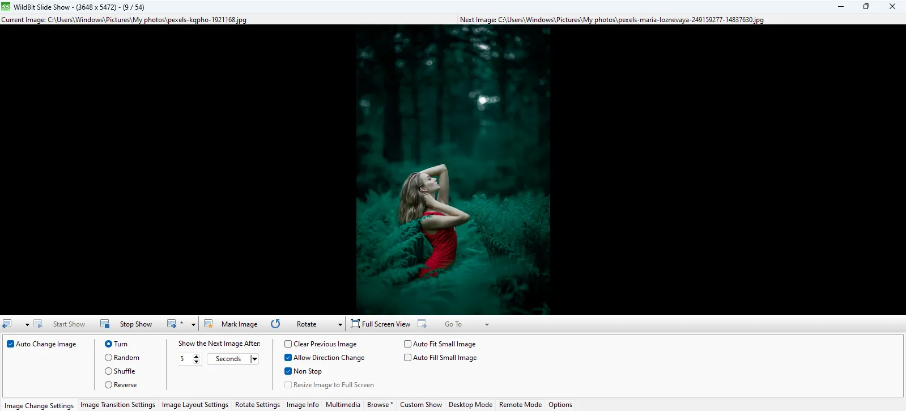Click the Mark Image star icon
Screen dimensions: 906x411
tap(209, 324)
